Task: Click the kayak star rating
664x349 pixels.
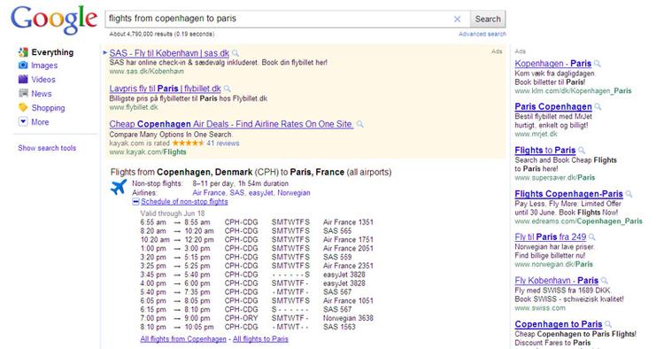Action: [188, 143]
